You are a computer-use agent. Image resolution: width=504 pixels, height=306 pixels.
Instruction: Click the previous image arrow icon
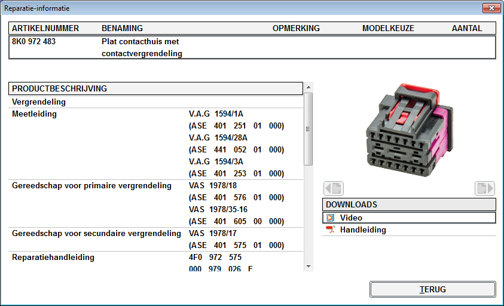[x=333, y=189]
